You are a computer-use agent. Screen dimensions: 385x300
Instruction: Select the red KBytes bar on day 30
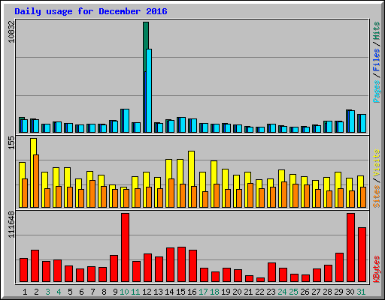tap(350, 247)
